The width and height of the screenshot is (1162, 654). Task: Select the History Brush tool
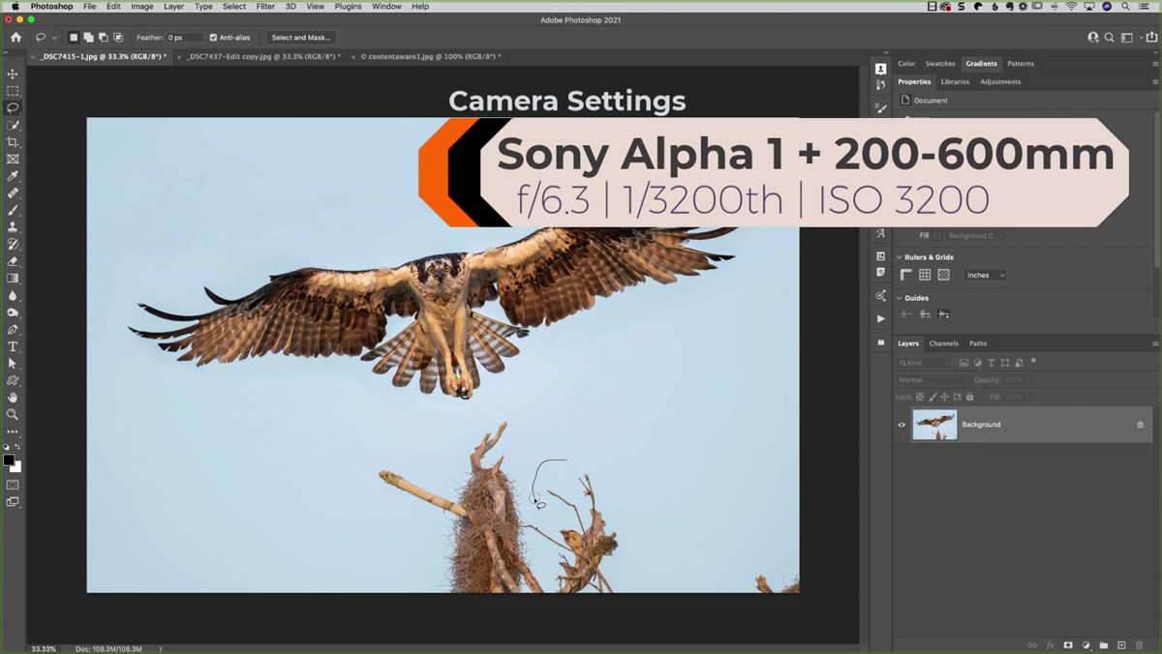pos(13,244)
